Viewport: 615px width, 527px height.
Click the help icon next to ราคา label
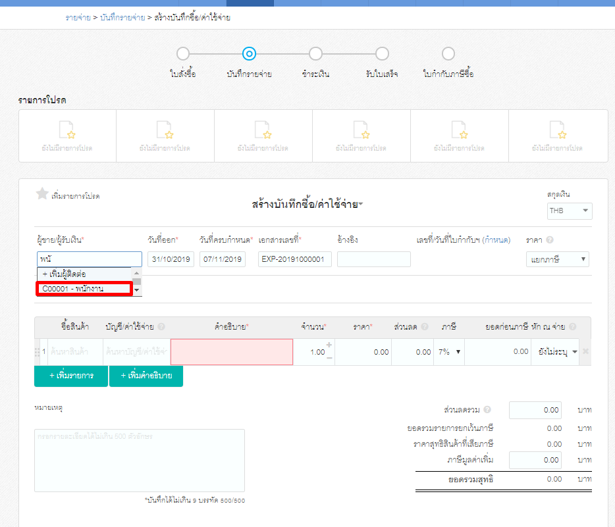click(550, 240)
